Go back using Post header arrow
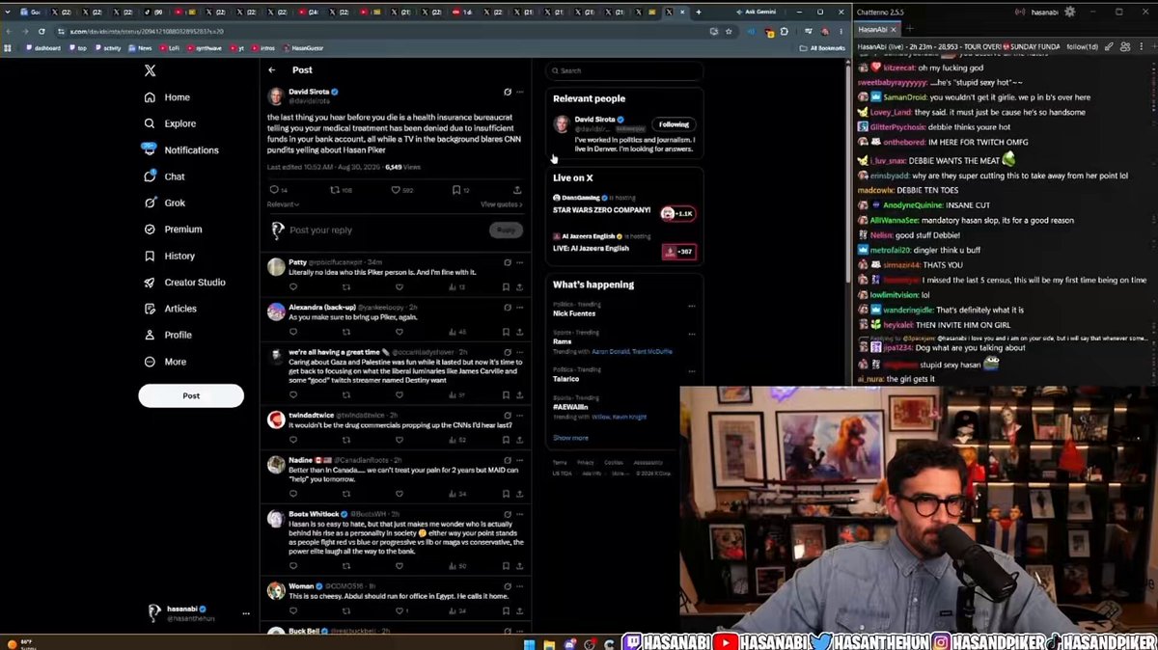The height and width of the screenshot is (650, 1158). pos(272,69)
